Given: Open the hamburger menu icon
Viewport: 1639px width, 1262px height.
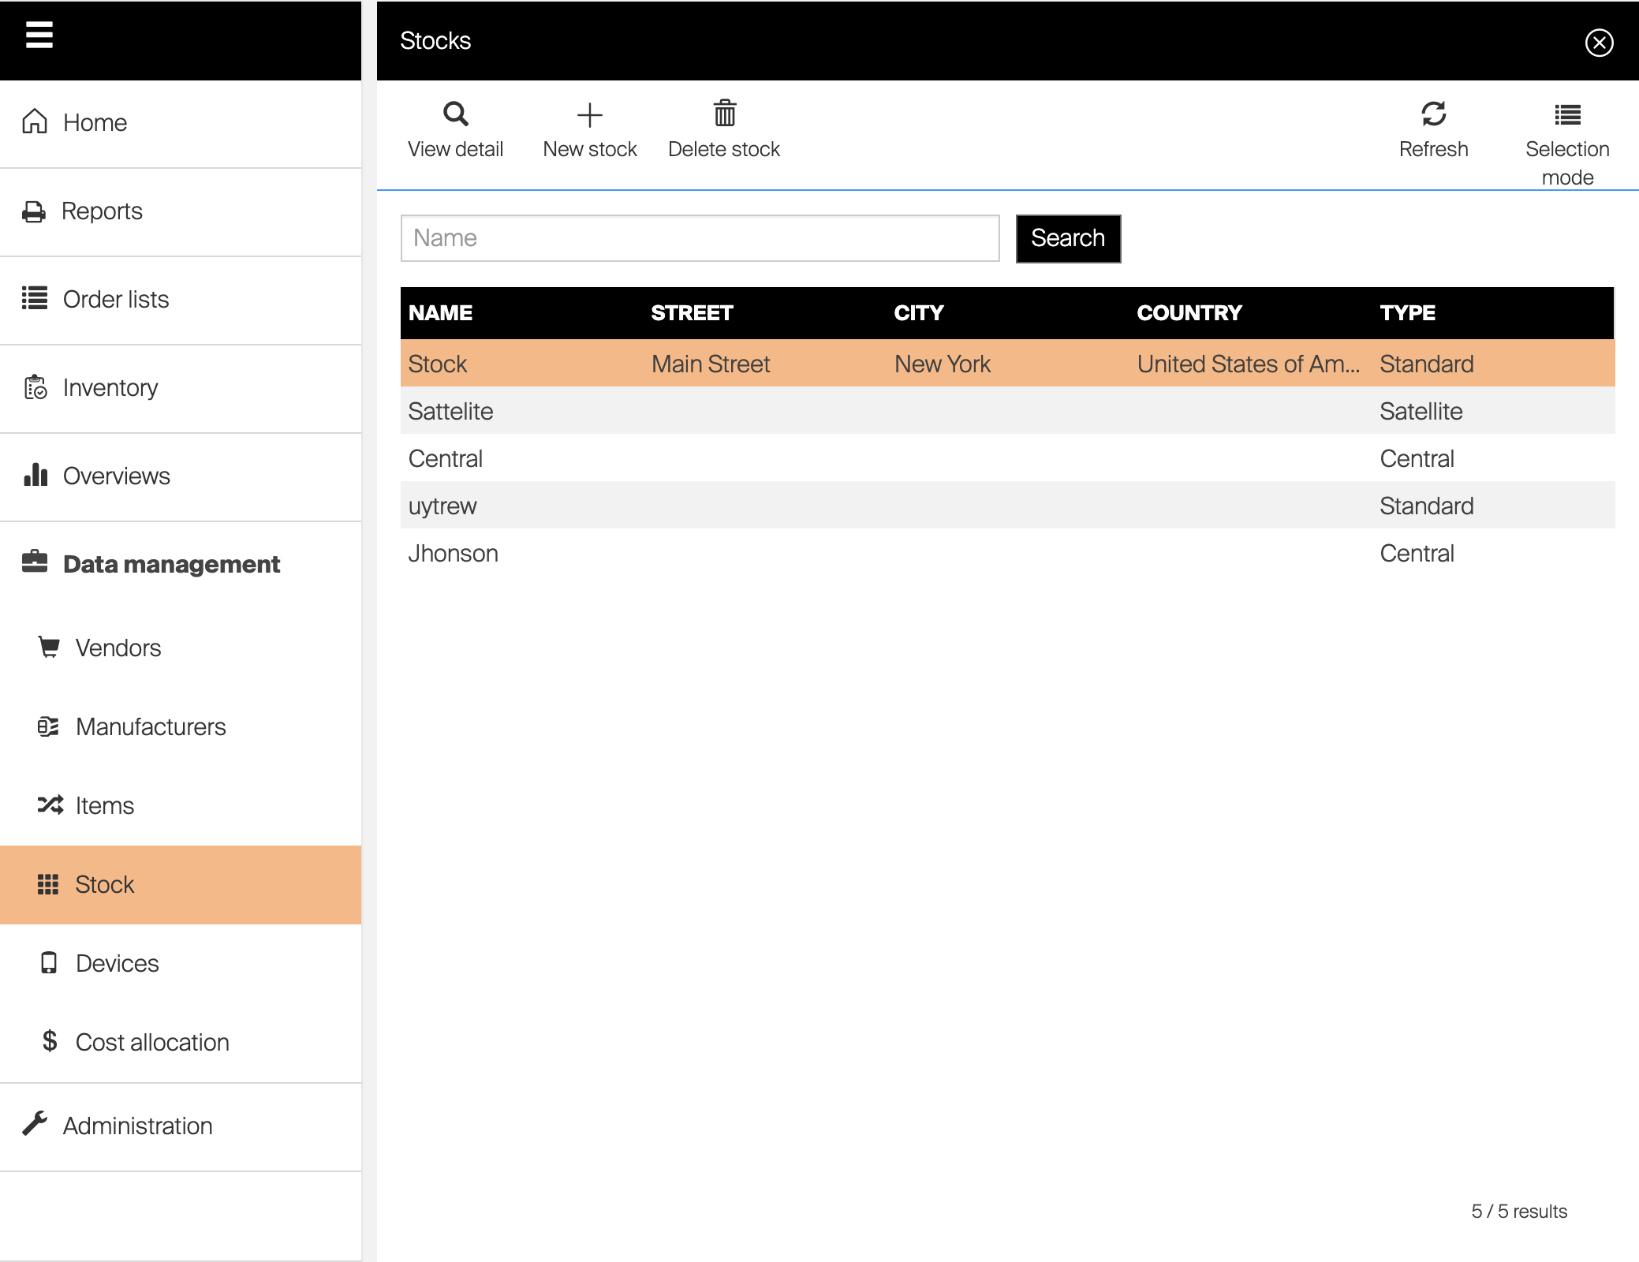Looking at the screenshot, I should (x=39, y=35).
